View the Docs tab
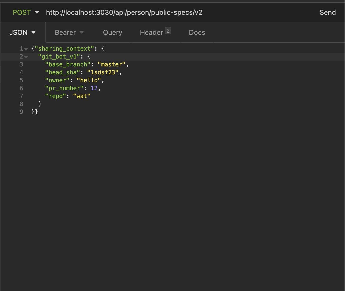Screen dimensions: 345x291 197,32
